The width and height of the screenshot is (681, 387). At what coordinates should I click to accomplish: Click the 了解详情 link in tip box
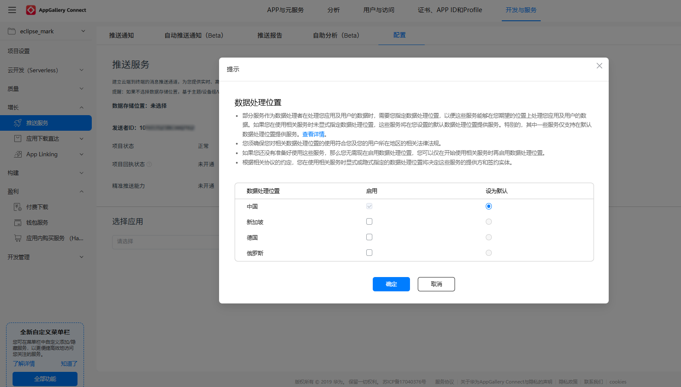tap(24, 364)
